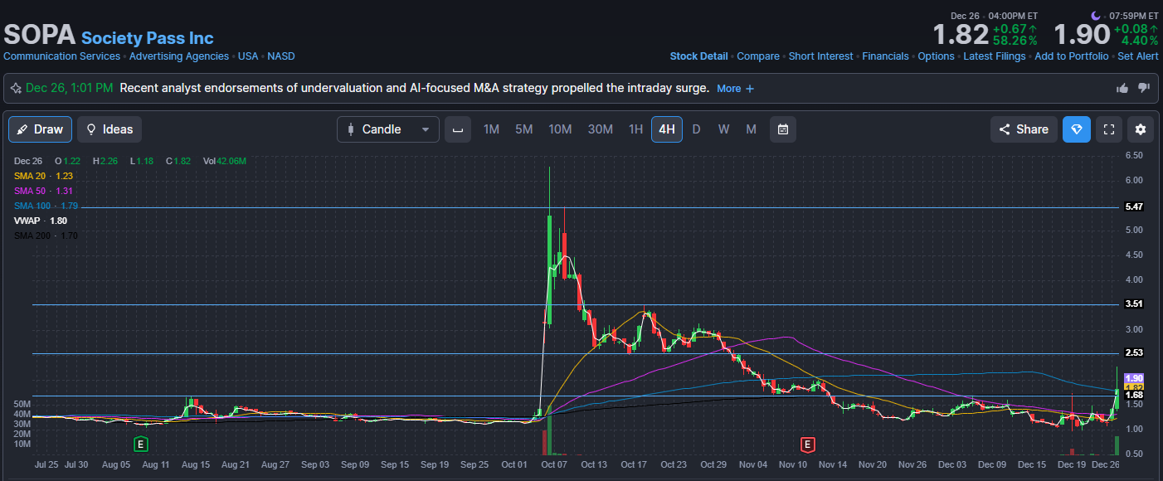This screenshot has height=481, width=1163.
Task: Select the SMA 20 indicator label
Action: point(44,176)
